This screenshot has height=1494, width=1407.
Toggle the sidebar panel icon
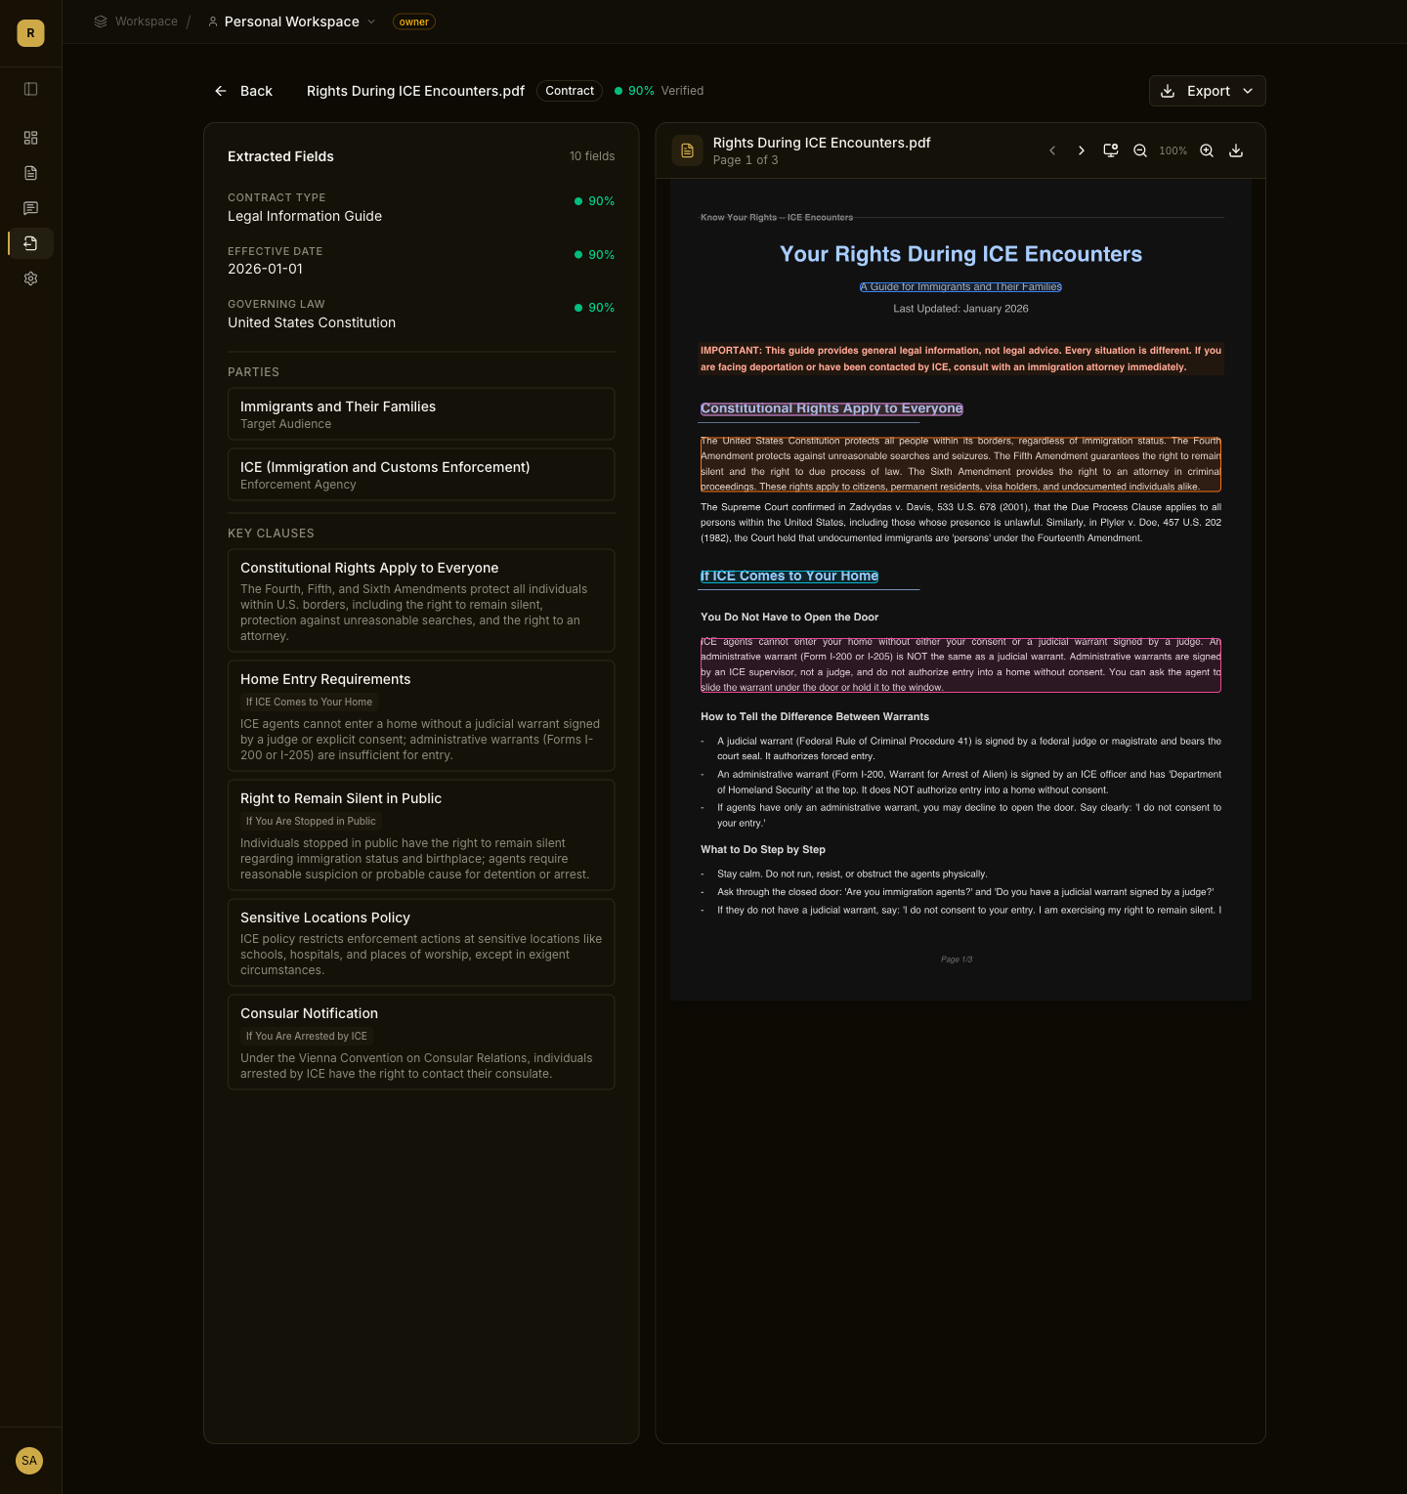click(30, 89)
